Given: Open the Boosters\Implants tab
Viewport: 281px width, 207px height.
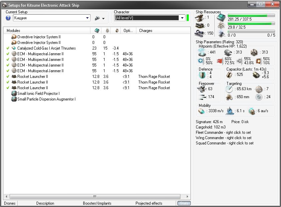Looking at the screenshot, I should pyautogui.click(x=97, y=203).
